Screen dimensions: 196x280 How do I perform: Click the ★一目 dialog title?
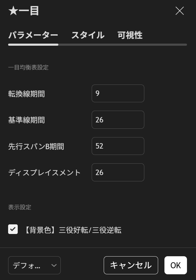point(24,11)
